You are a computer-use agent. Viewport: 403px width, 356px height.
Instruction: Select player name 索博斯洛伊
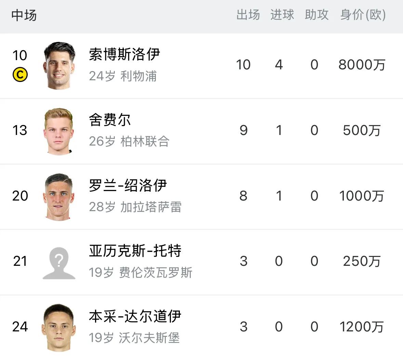(x=124, y=54)
